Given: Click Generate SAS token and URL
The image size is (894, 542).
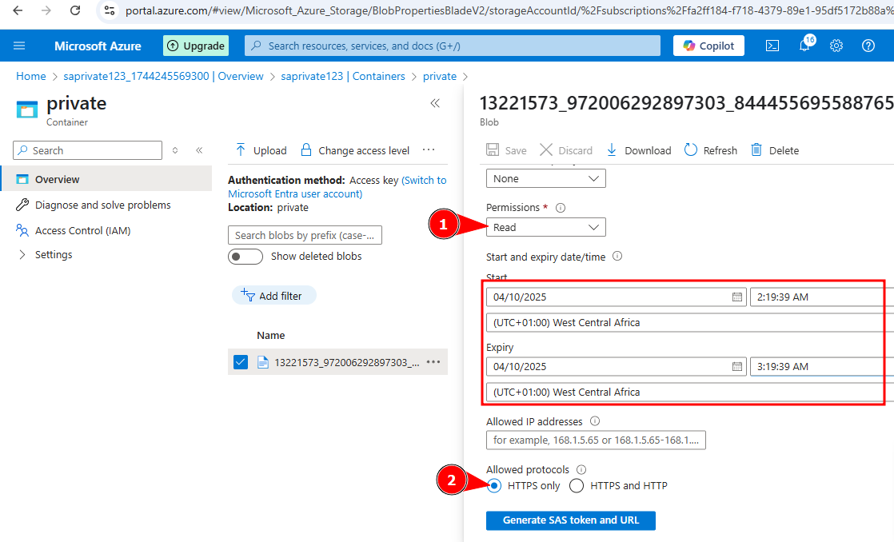Looking at the screenshot, I should tap(571, 520).
